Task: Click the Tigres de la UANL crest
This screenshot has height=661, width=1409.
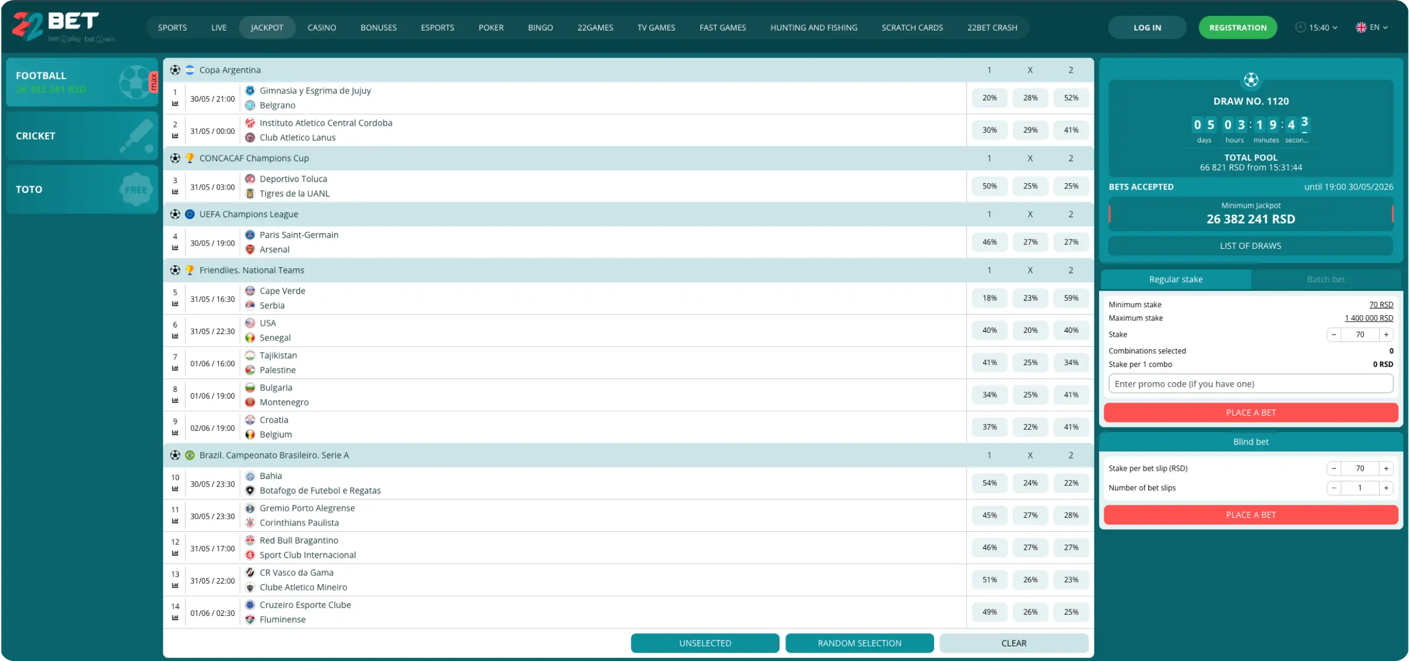Action: tap(250, 194)
